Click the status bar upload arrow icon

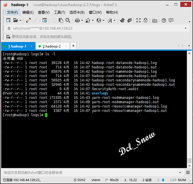(158, 180)
